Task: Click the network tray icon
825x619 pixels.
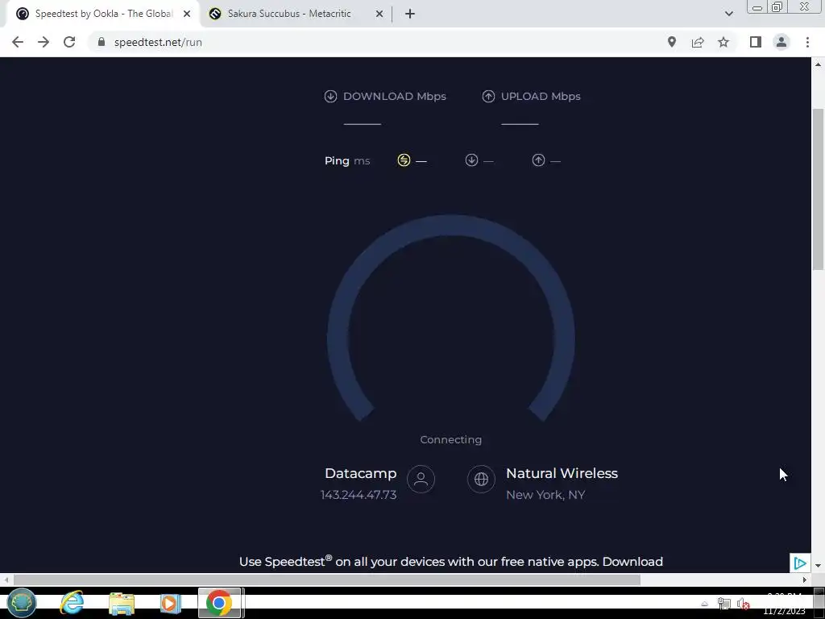Action: coord(724,604)
